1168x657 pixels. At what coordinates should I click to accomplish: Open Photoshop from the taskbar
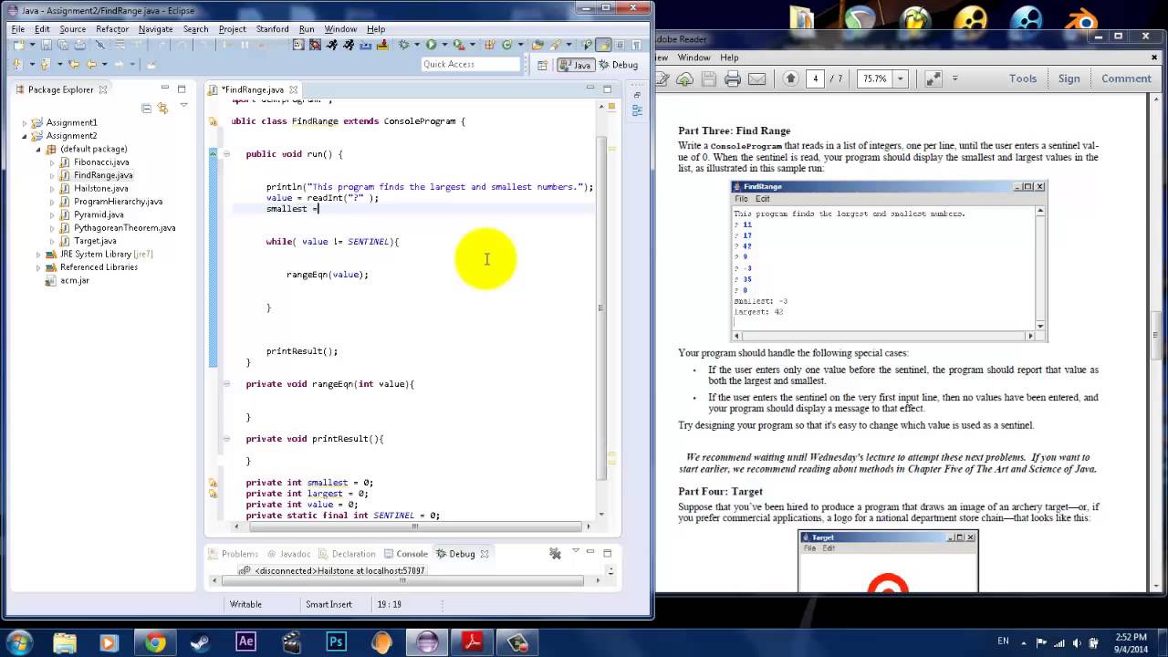[x=337, y=641]
